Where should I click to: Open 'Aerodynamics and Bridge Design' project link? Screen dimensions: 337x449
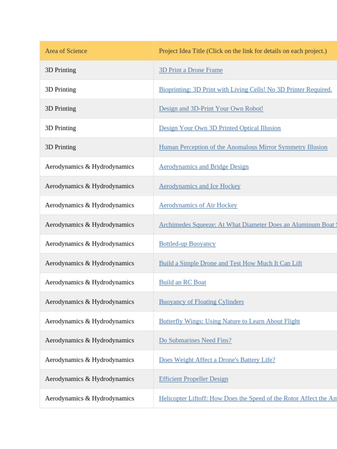coord(204,167)
